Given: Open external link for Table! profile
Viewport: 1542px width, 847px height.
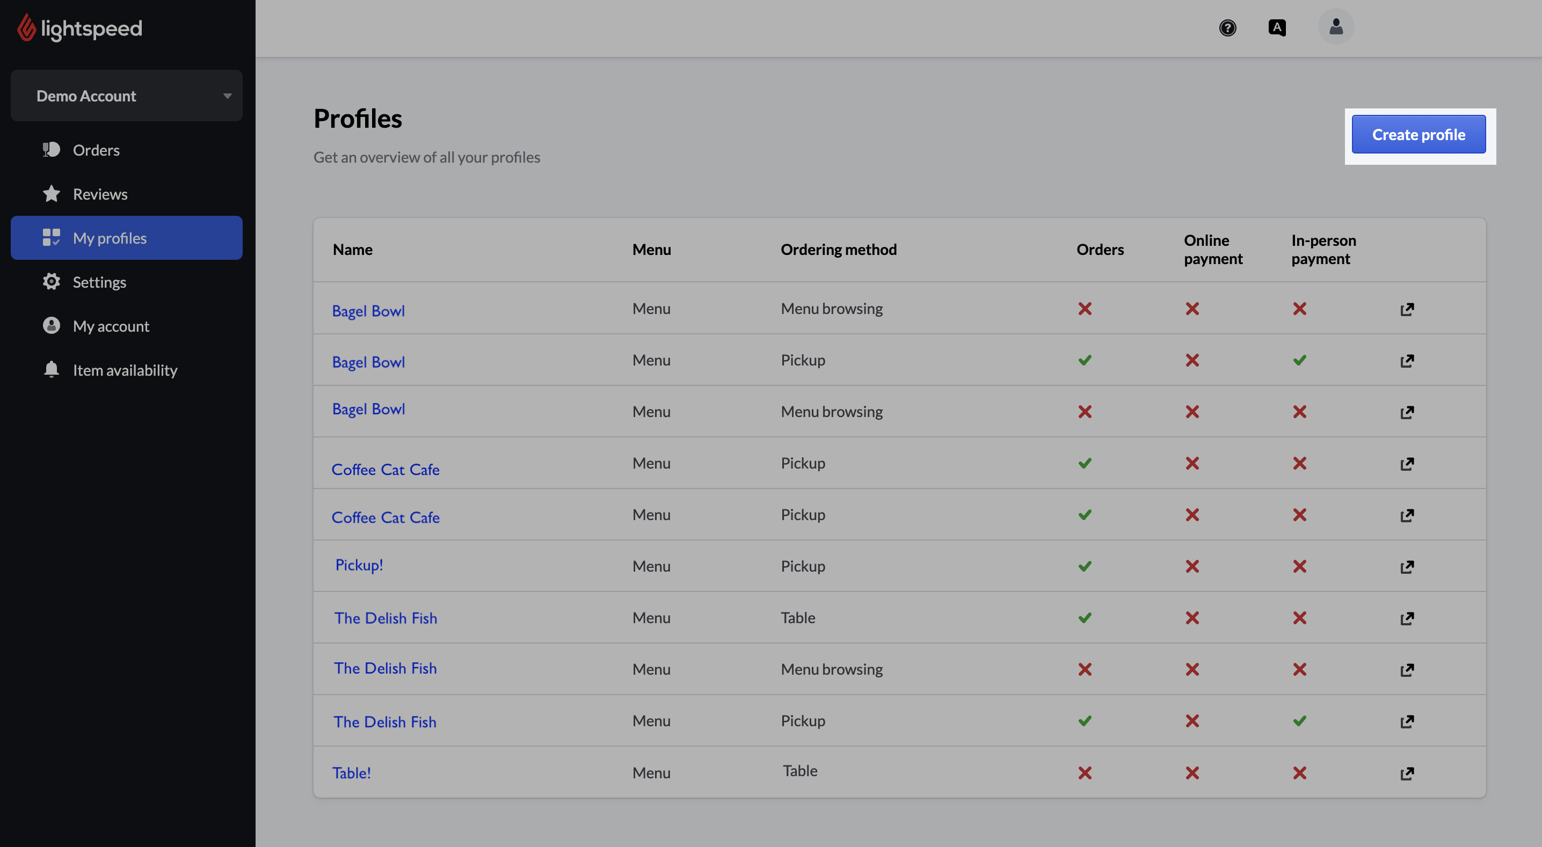Looking at the screenshot, I should click(x=1407, y=773).
